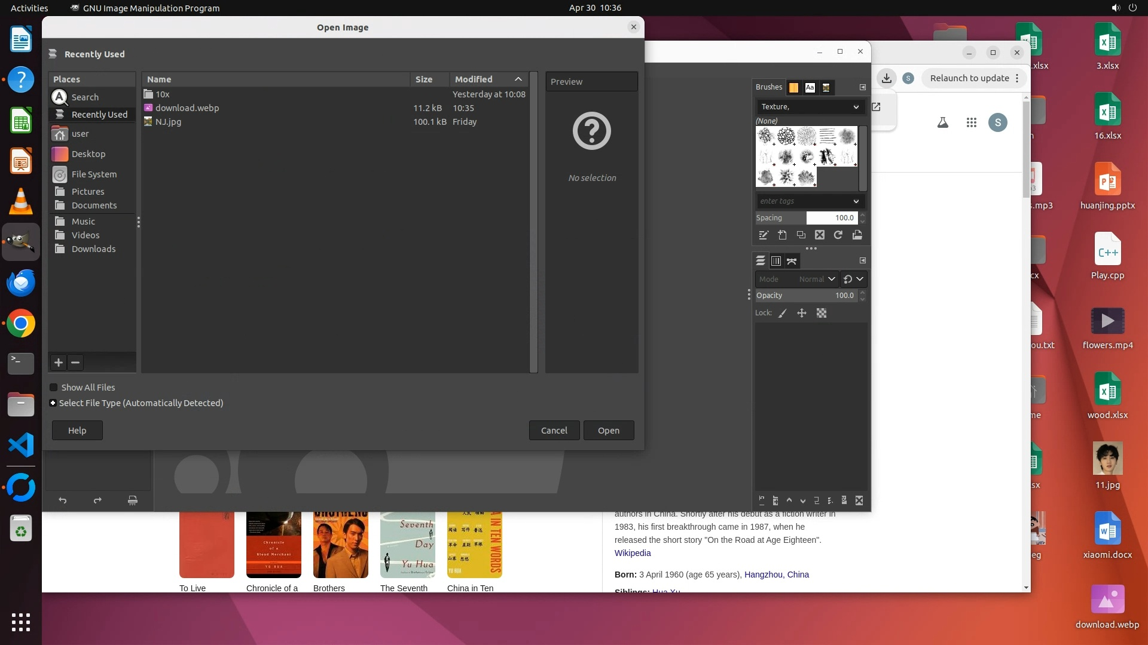Screen dimensions: 1148x645
Task: Click the Cancel button
Action: [554, 431]
